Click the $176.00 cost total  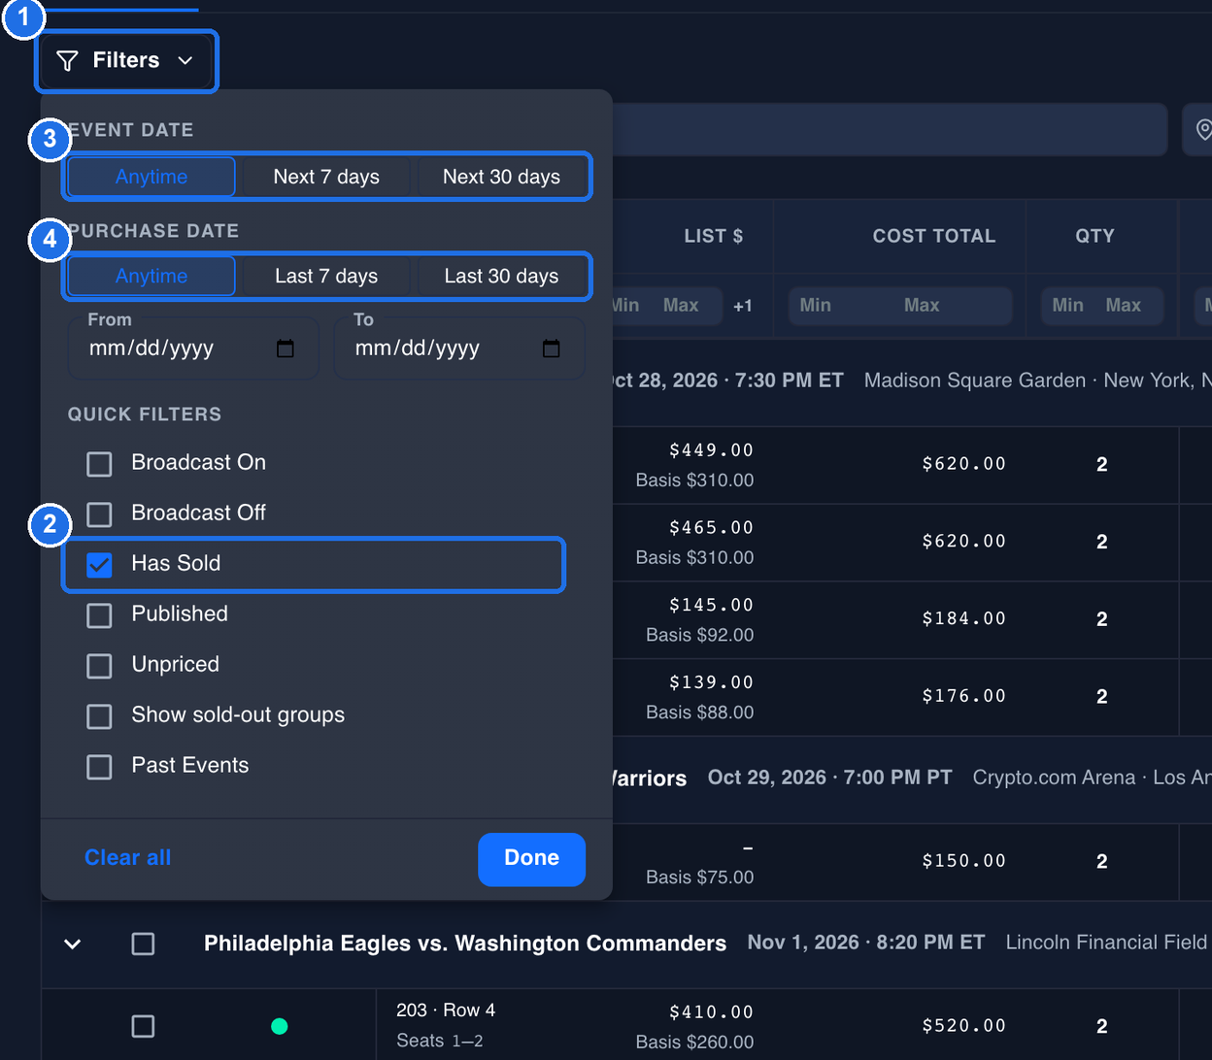pyautogui.click(x=964, y=697)
